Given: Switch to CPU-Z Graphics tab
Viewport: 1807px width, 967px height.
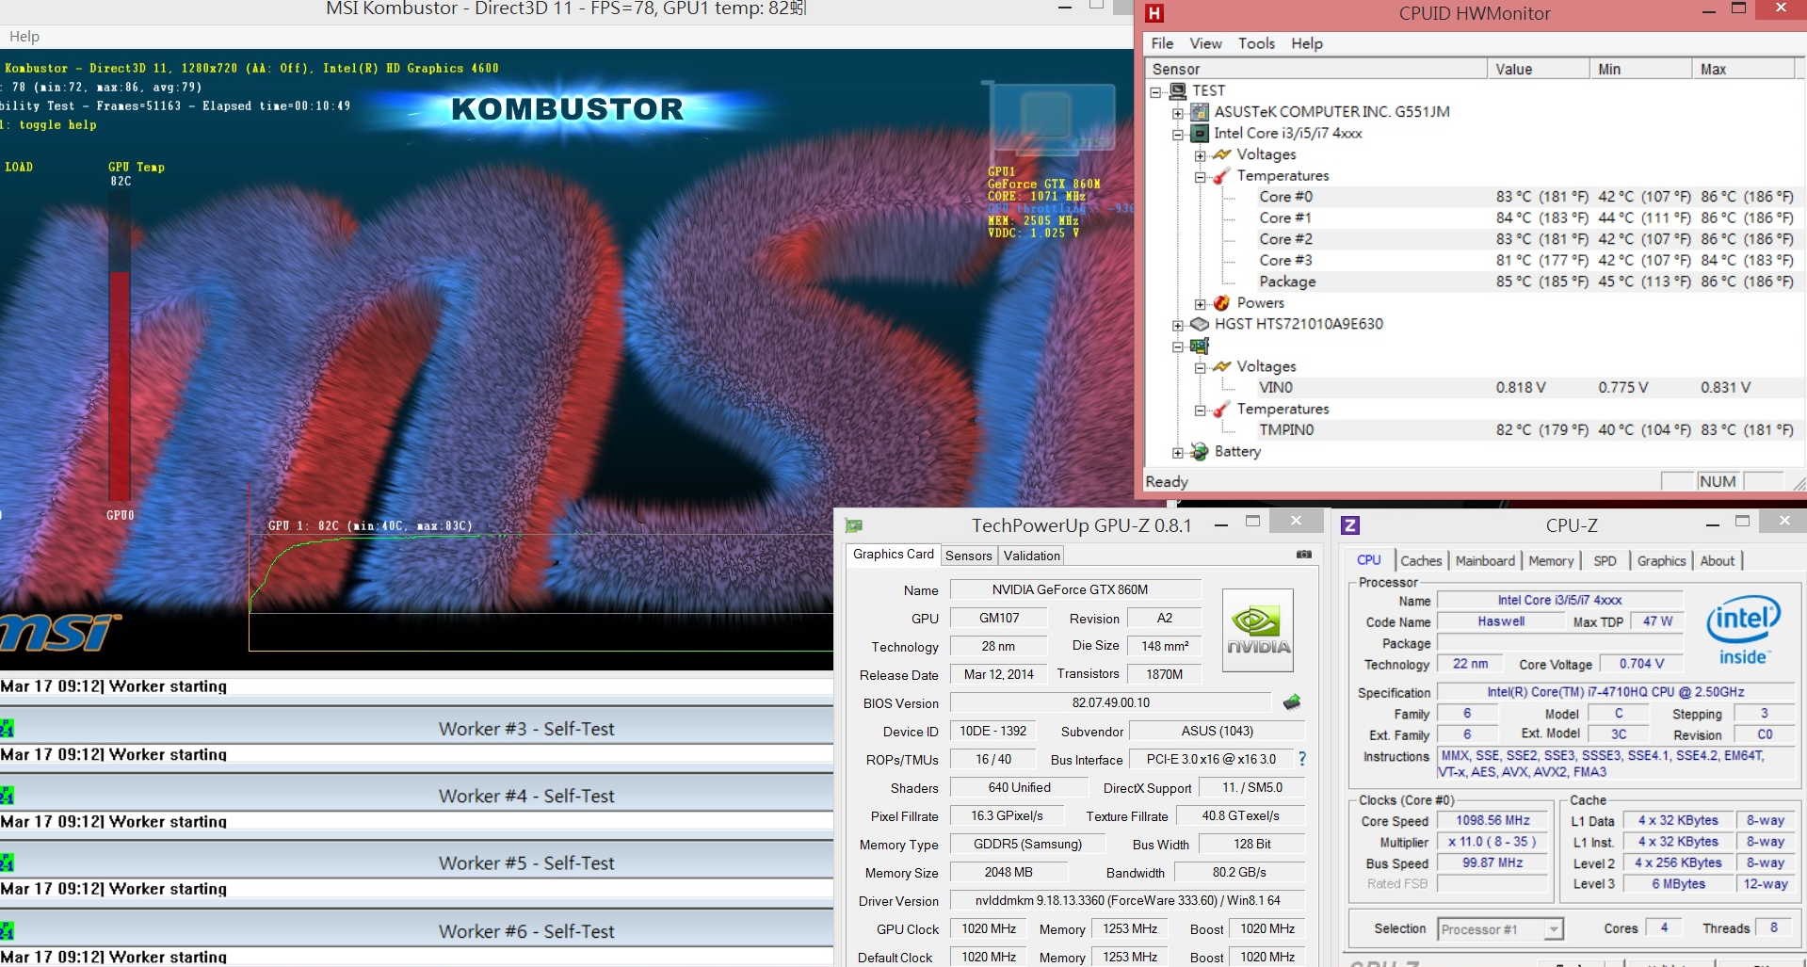Looking at the screenshot, I should (x=1661, y=561).
